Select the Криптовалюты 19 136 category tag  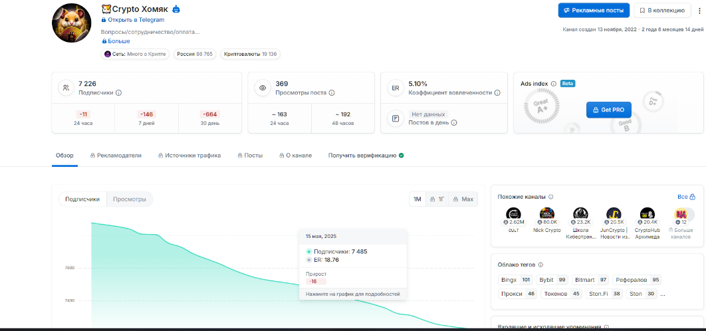pyautogui.click(x=251, y=54)
